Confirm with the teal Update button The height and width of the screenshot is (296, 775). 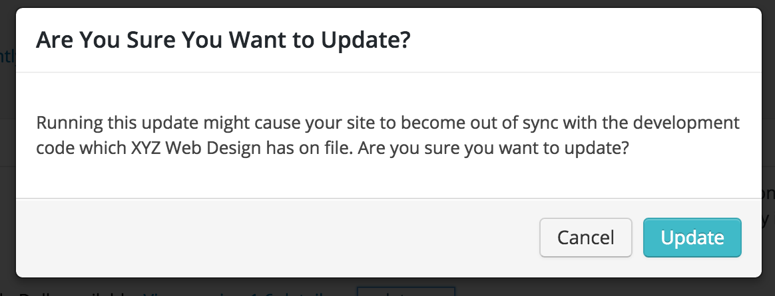click(x=692, y=238)
